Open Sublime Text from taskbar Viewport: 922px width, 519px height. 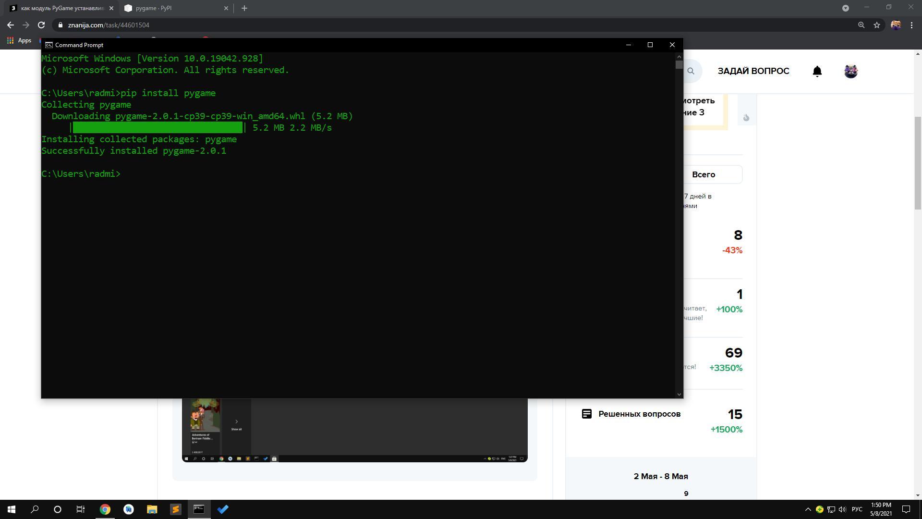point(175,509)
